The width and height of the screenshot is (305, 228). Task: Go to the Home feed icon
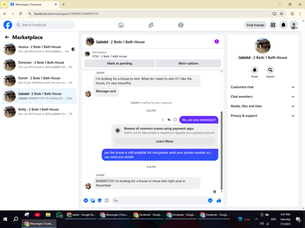tap(121, 25)
